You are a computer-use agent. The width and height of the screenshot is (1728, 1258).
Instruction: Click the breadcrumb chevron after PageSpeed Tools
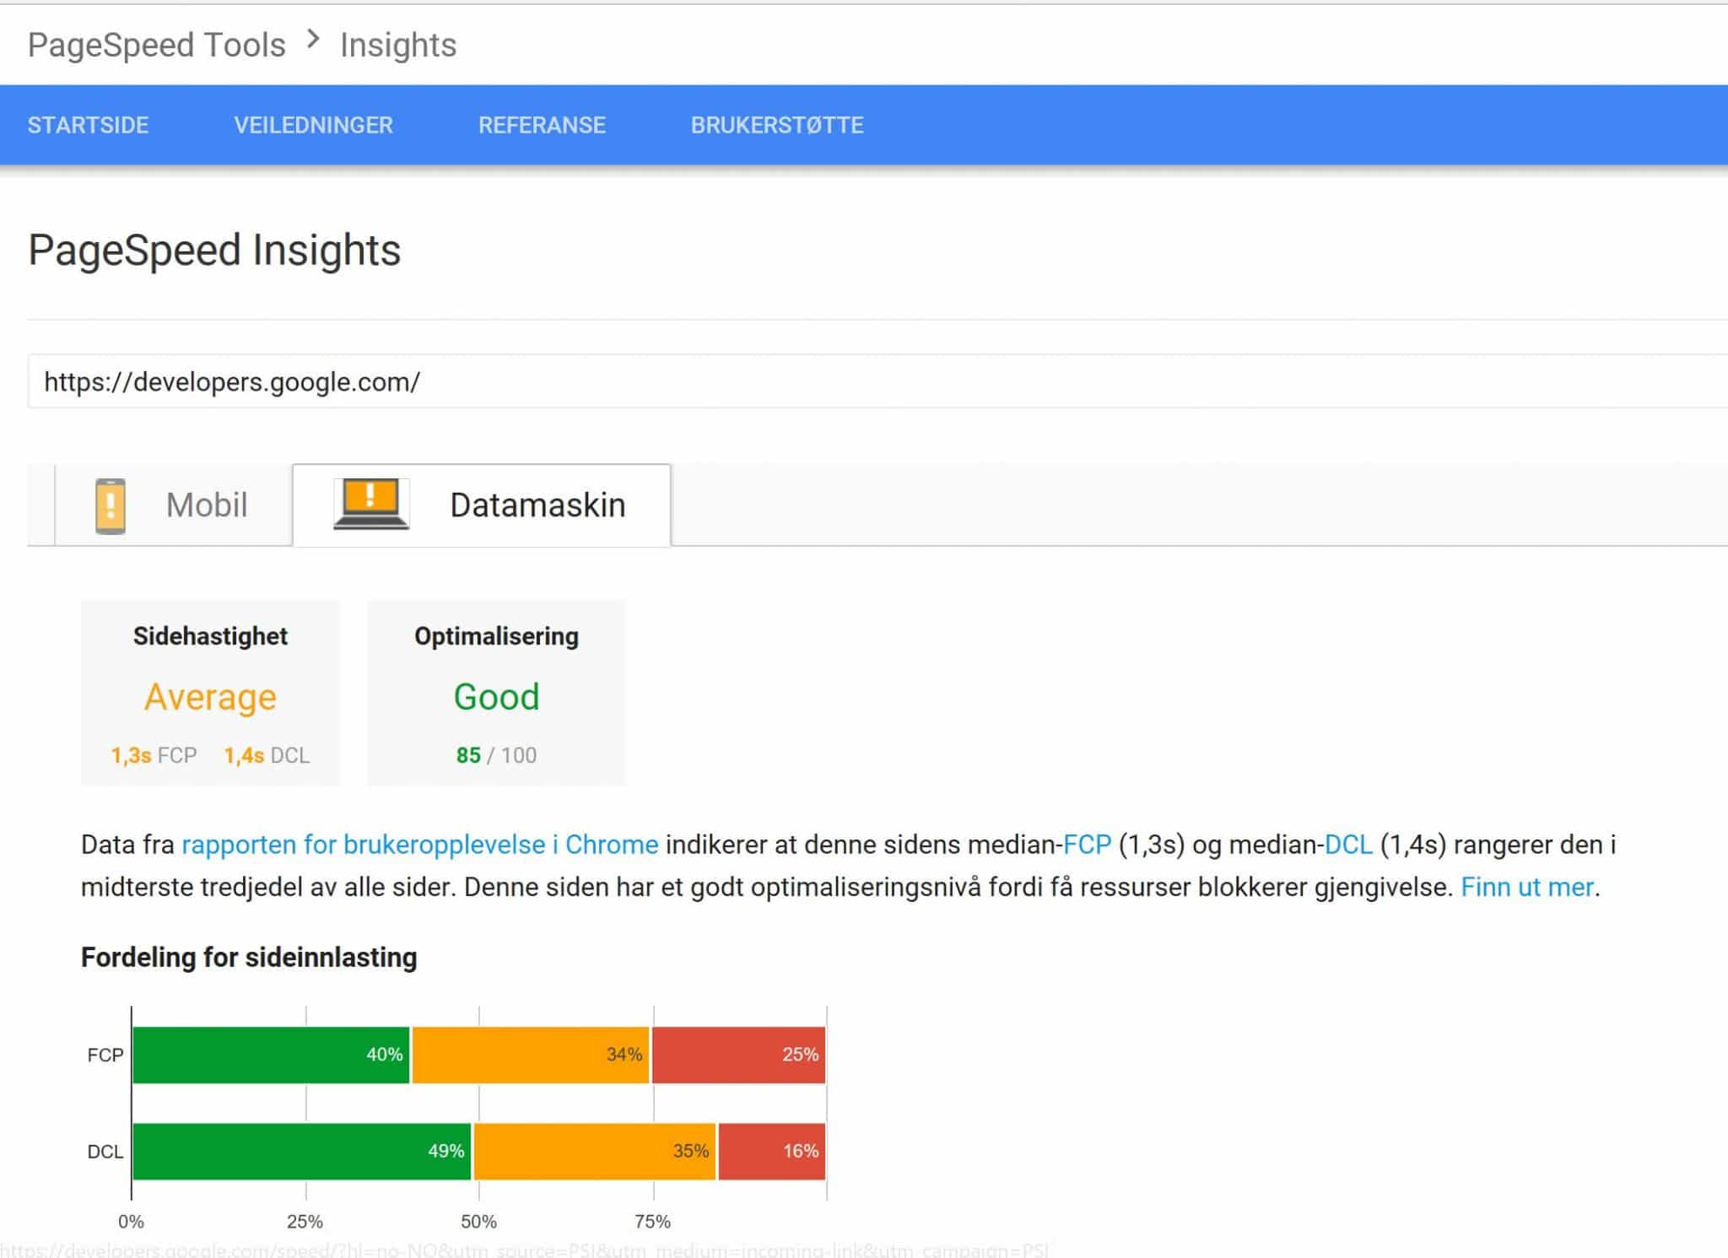(313, 40)
